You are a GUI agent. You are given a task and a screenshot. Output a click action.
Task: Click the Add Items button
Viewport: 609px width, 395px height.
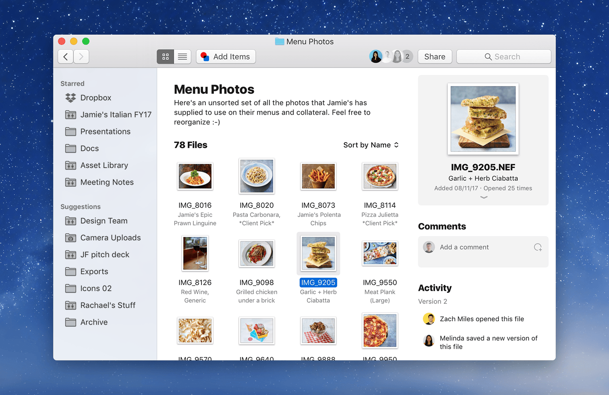[x=226, y=57]
